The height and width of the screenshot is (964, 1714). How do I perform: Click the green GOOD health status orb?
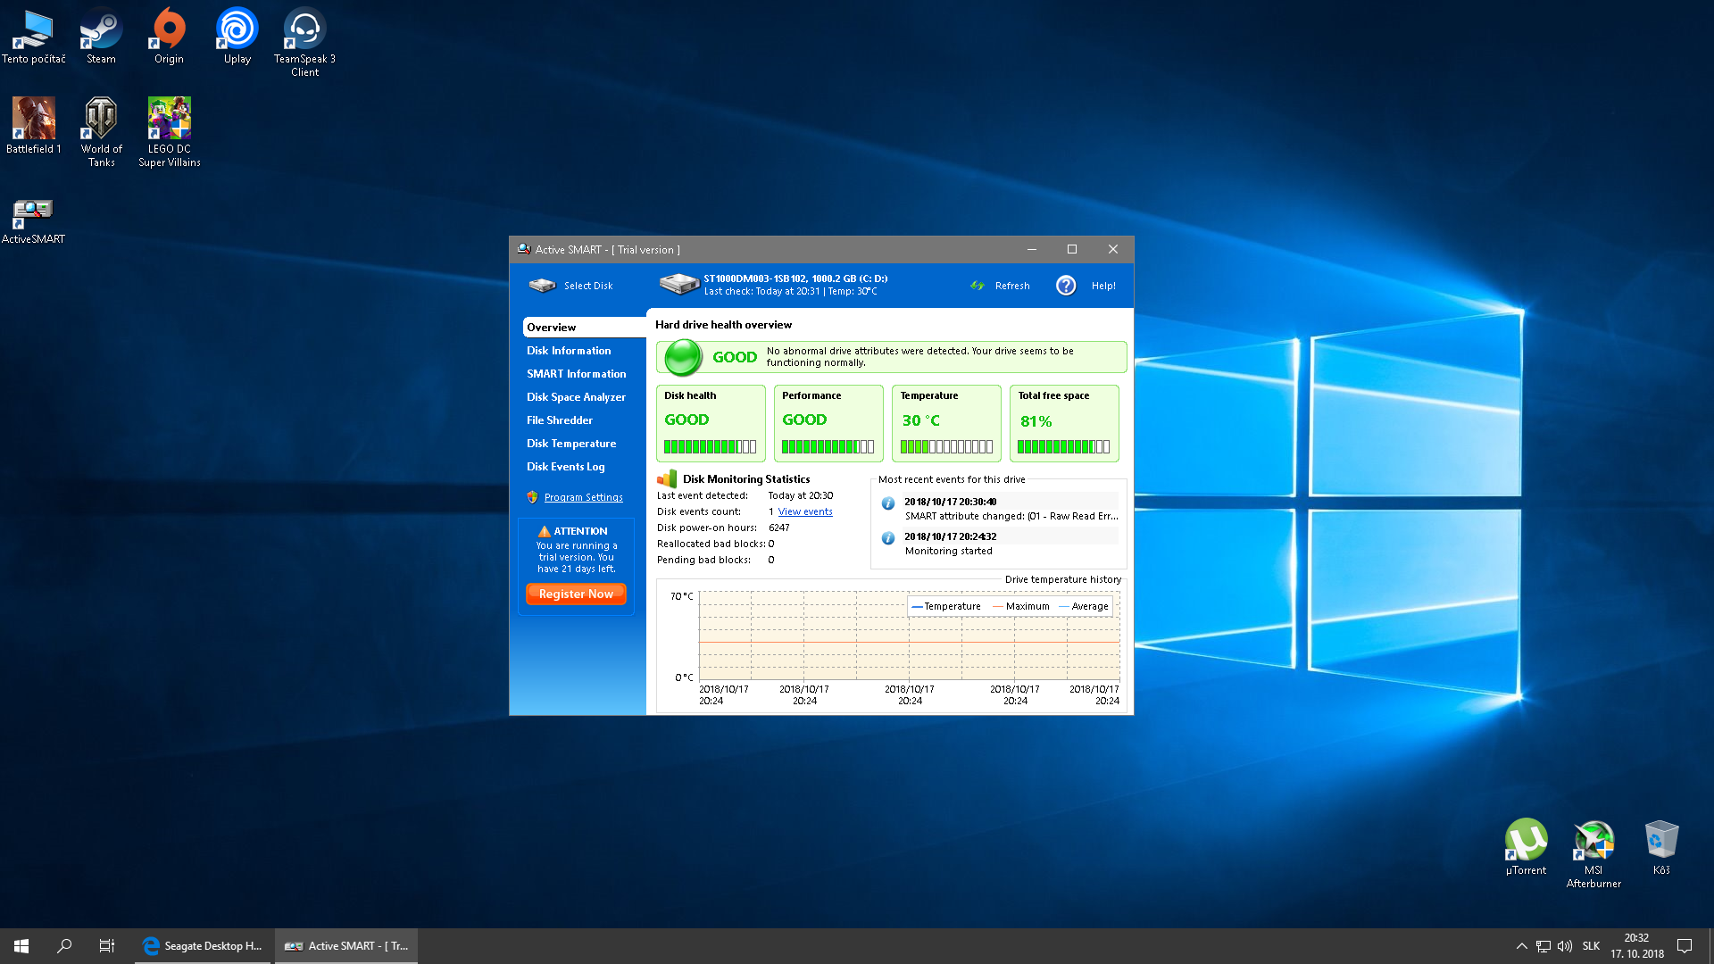coord(684,357)
